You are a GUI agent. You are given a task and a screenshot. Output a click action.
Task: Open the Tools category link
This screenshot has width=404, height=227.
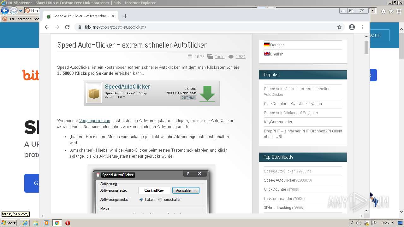220,57
